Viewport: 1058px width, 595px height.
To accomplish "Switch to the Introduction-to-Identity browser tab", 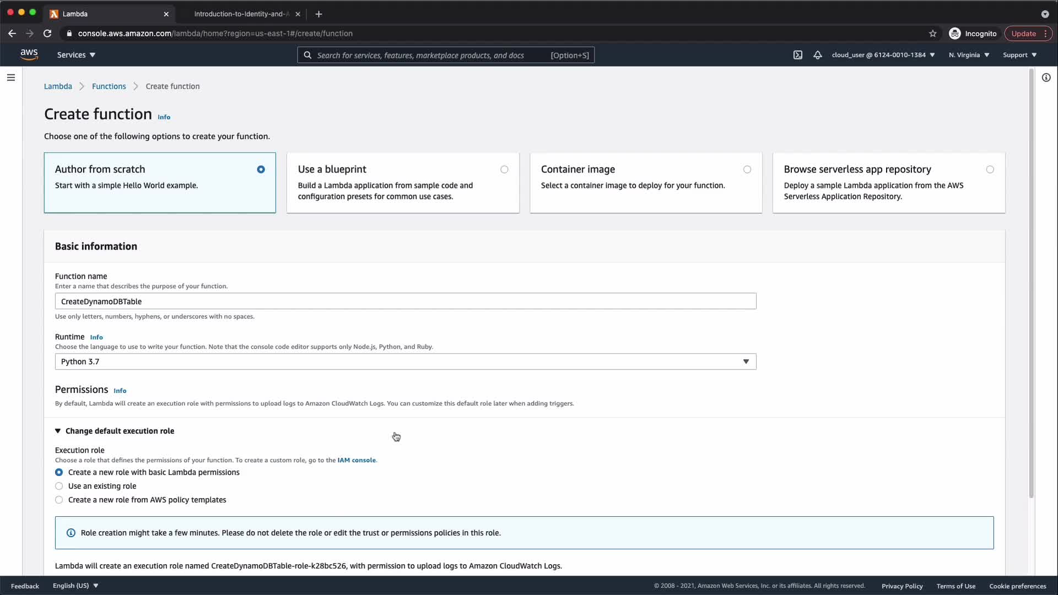I will (x=241, y=14).
